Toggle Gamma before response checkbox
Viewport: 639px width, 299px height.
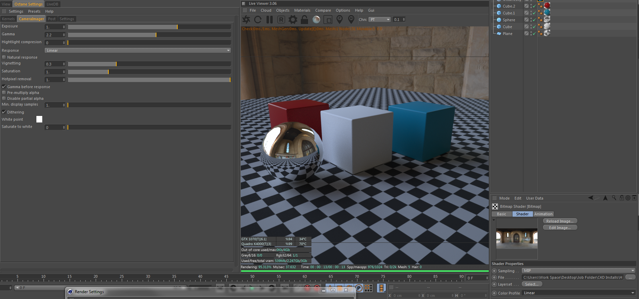4,87
